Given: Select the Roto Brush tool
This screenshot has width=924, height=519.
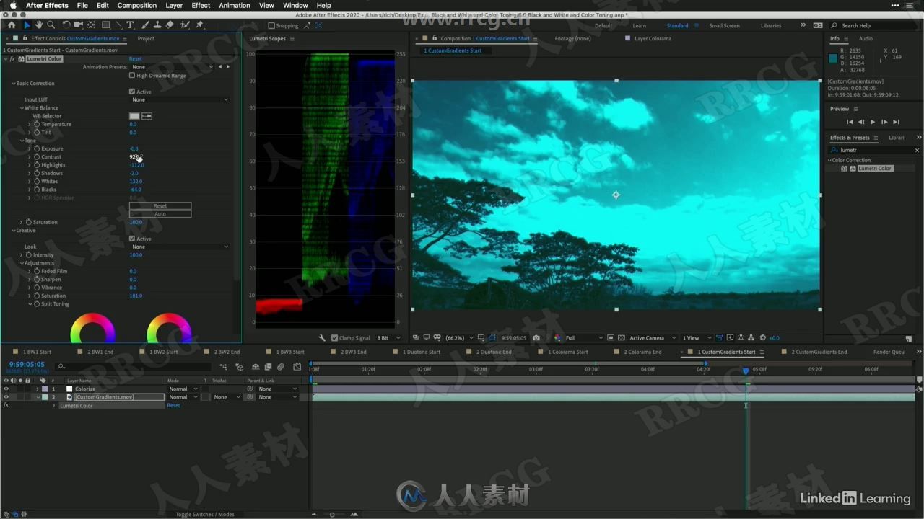Looking at the screenshot, I should [x=186, y=25].
